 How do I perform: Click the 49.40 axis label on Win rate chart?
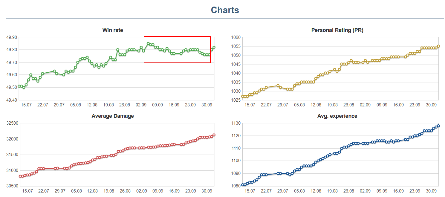(x=12, y=100)
